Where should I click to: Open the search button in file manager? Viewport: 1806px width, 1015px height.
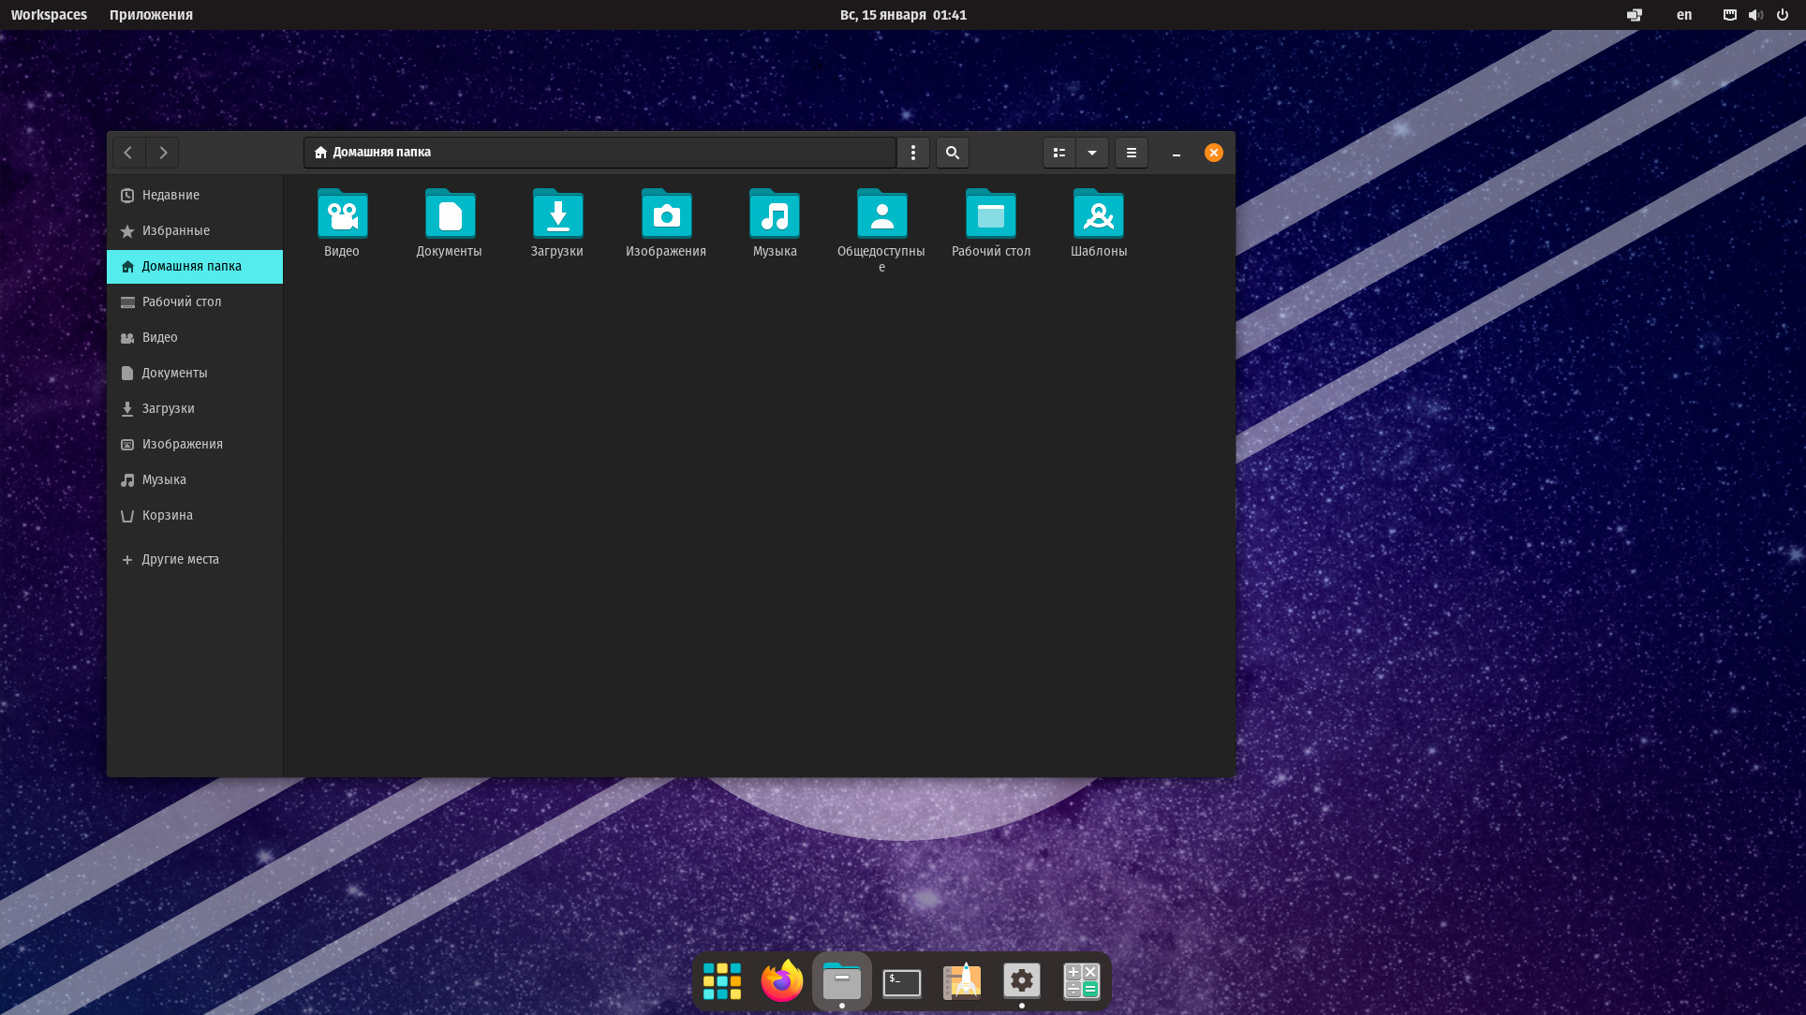click(x=952, y=153)
